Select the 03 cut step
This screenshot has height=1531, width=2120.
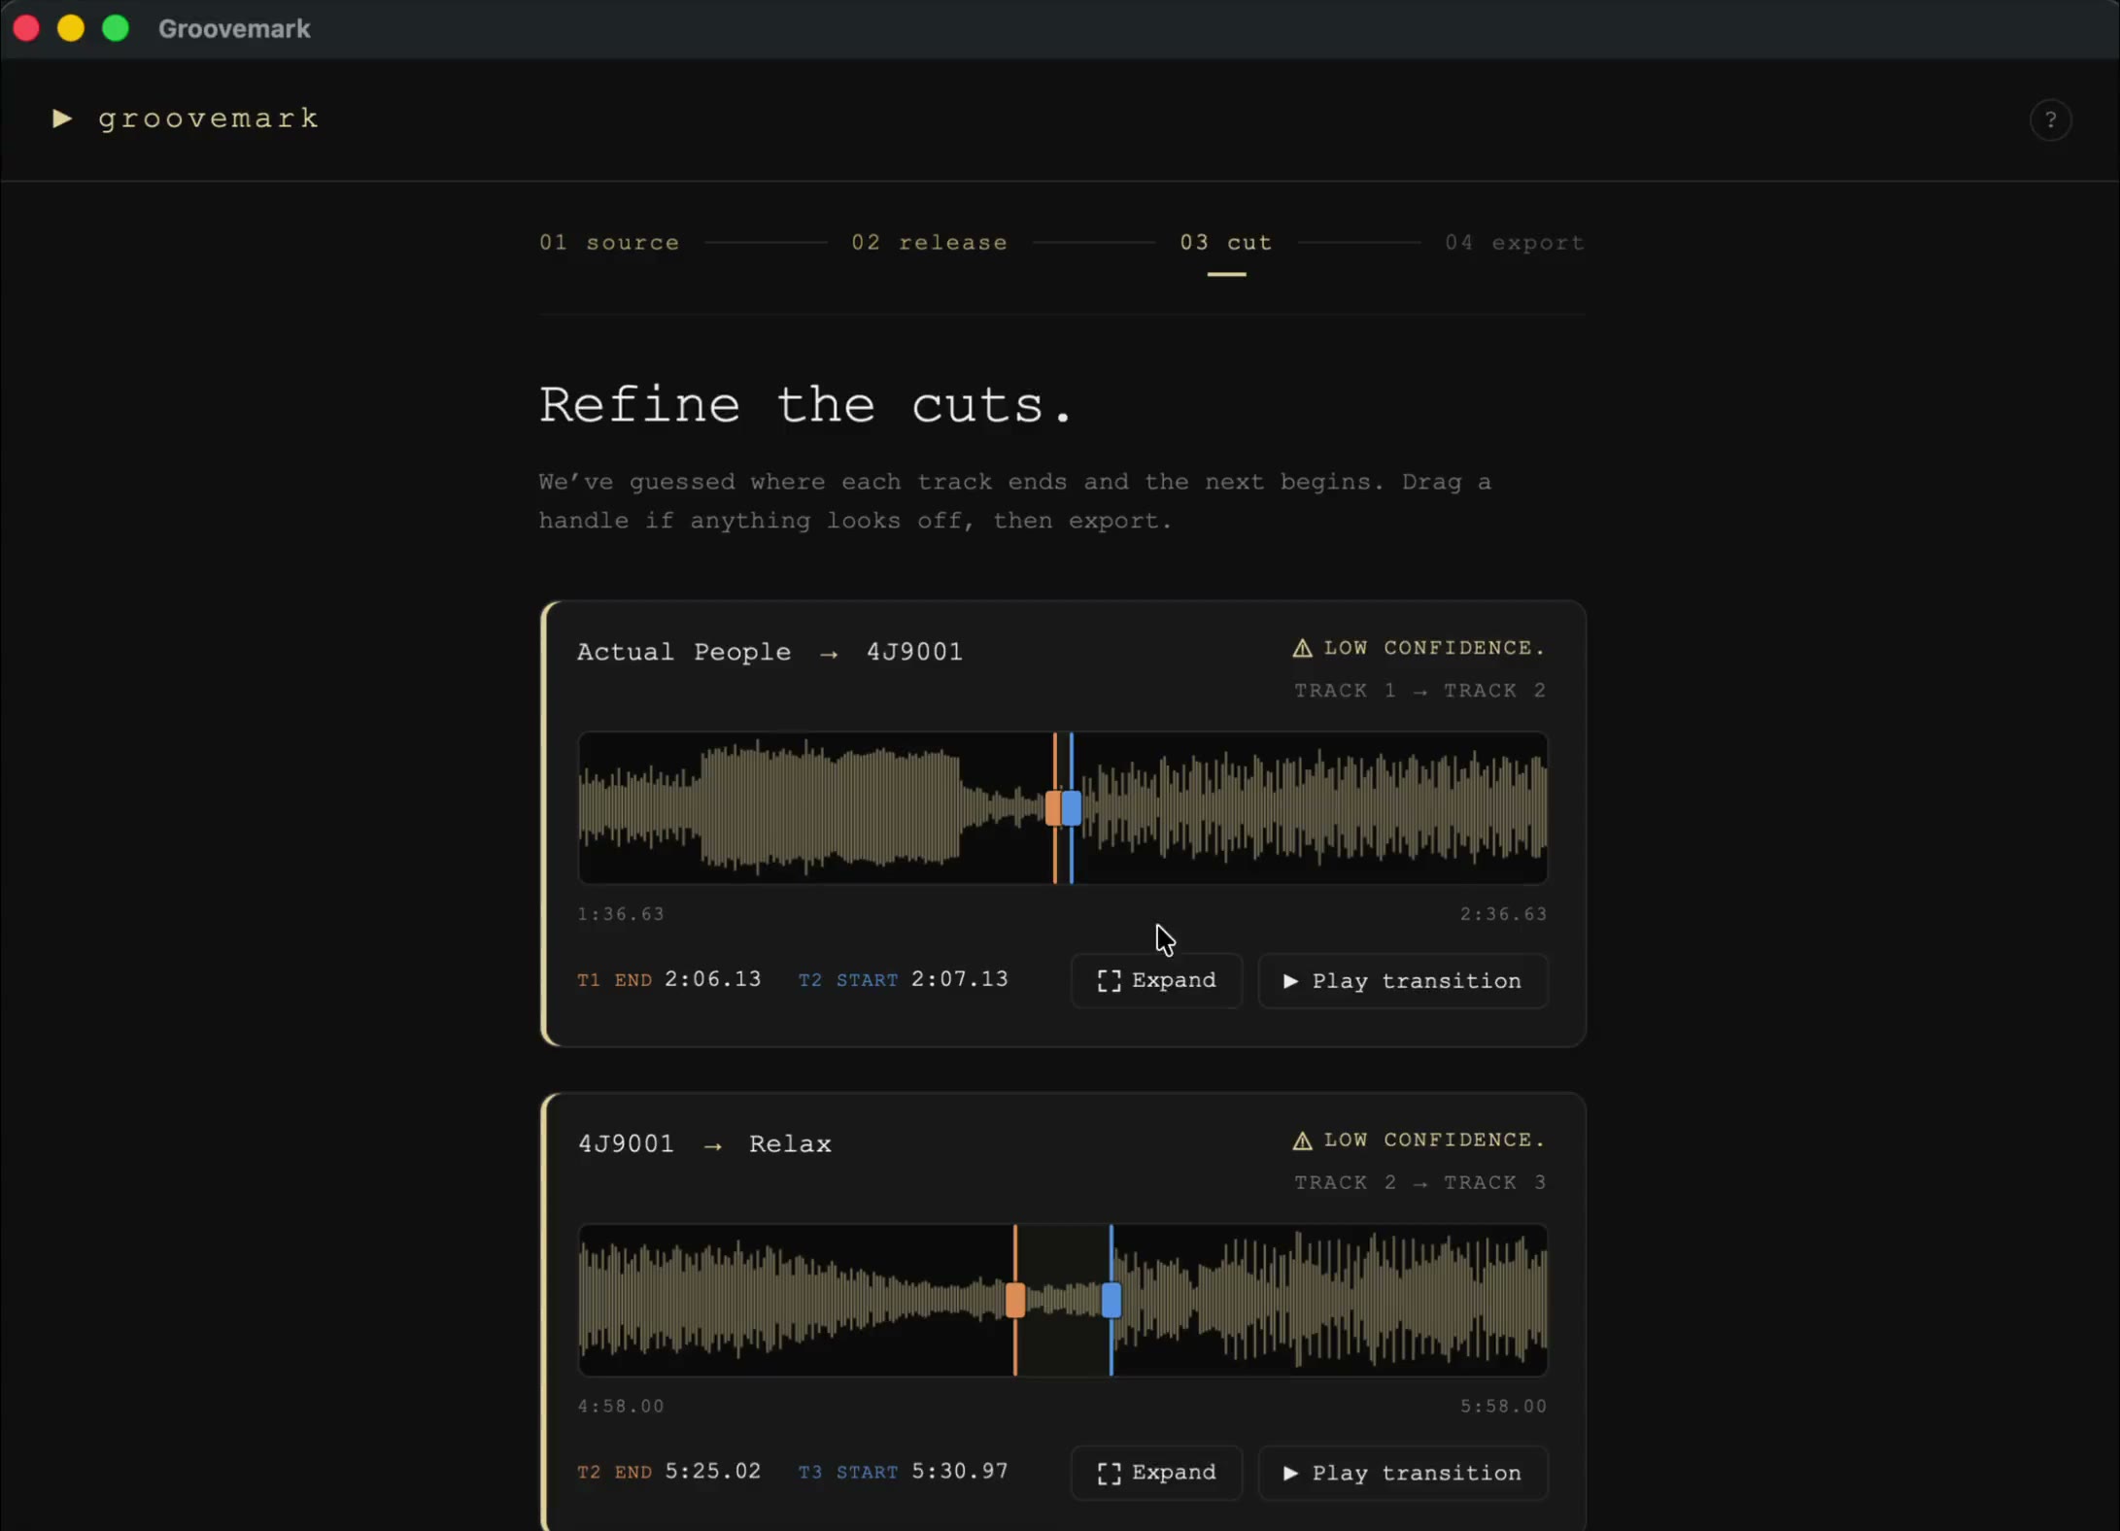[x=1225, y=243]
